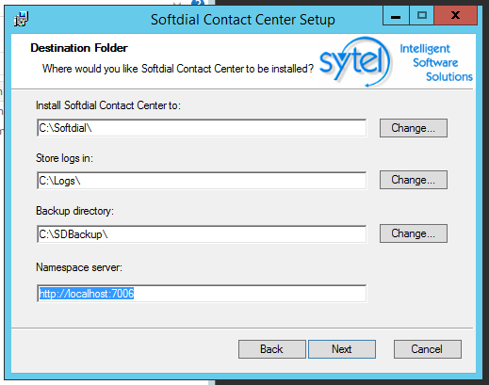Click the Softdial Contact Center Setup title bar
Image resolution: width=489 pixels, height=385 pixels.
click(x=242, y=20)
